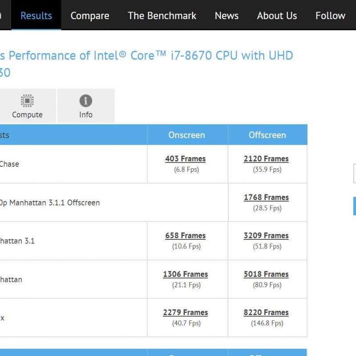This screenshot has height=356, width=356.
Task: Open the 2120 Frames offscreen result
Action: pos(266,159)
